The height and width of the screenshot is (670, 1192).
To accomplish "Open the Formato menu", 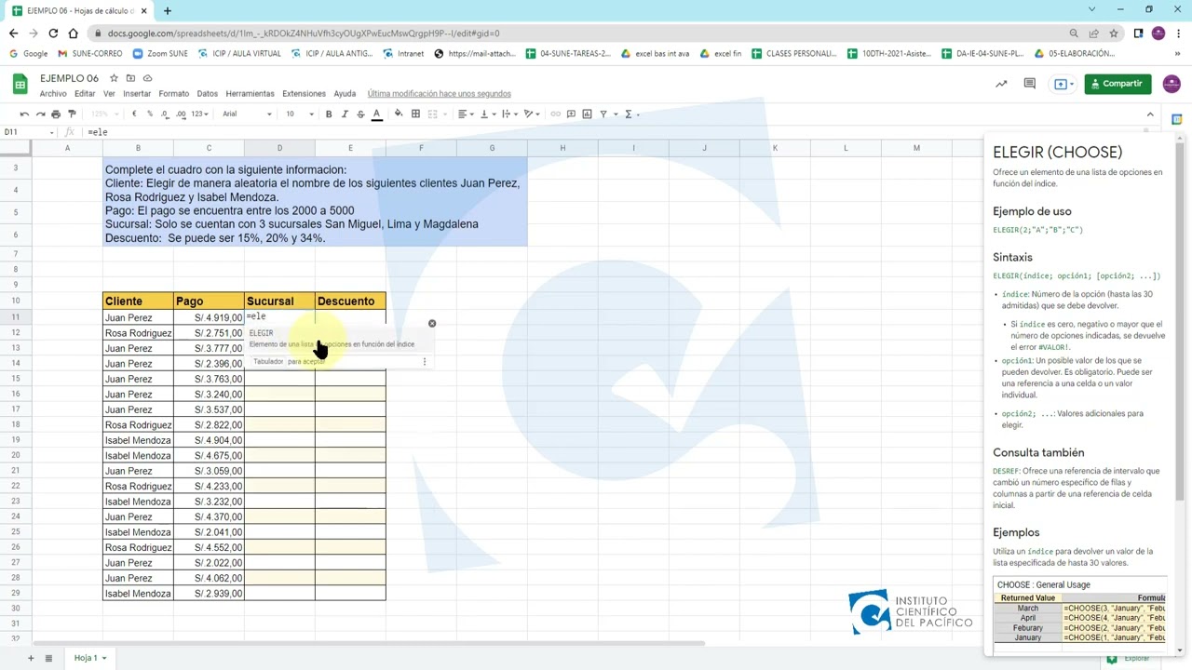I will (x=174, y=94).
